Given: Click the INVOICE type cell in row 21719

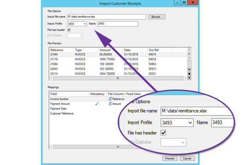Looking at the screenshot, I should click(80, 59).
